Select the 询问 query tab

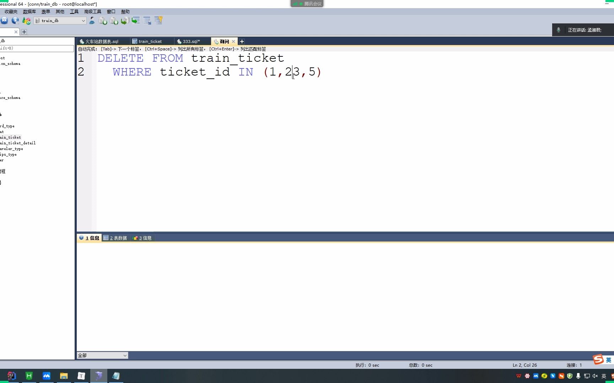(224, 41)
